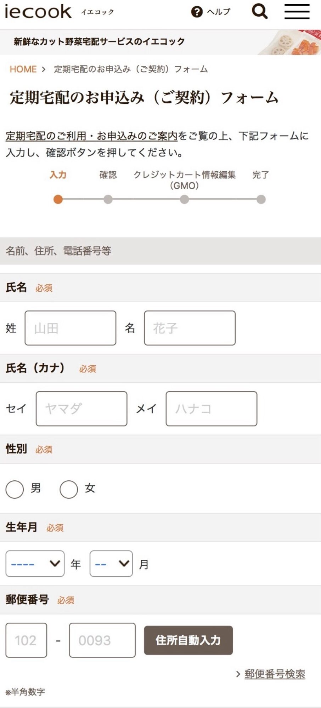This screenshot has height=708, width=321.
Task: Open 定期宅配のご利用・お申込みのご案内 link
Action: point(91,136)
